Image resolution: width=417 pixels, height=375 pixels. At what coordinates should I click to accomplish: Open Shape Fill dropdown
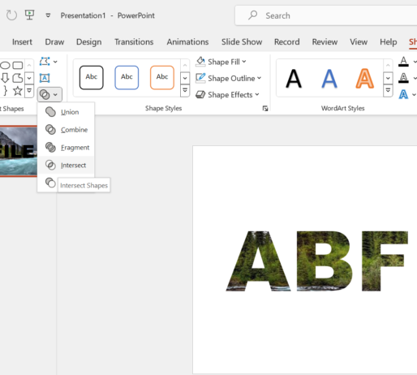click(x=221, y=62)
